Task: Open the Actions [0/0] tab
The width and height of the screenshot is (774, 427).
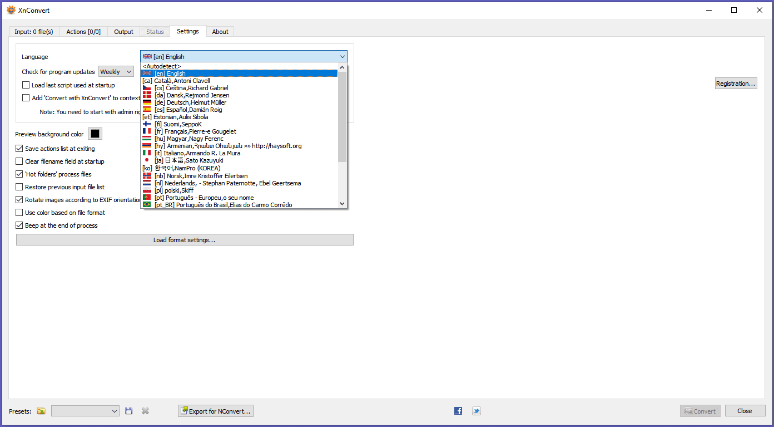Action: 83,32
